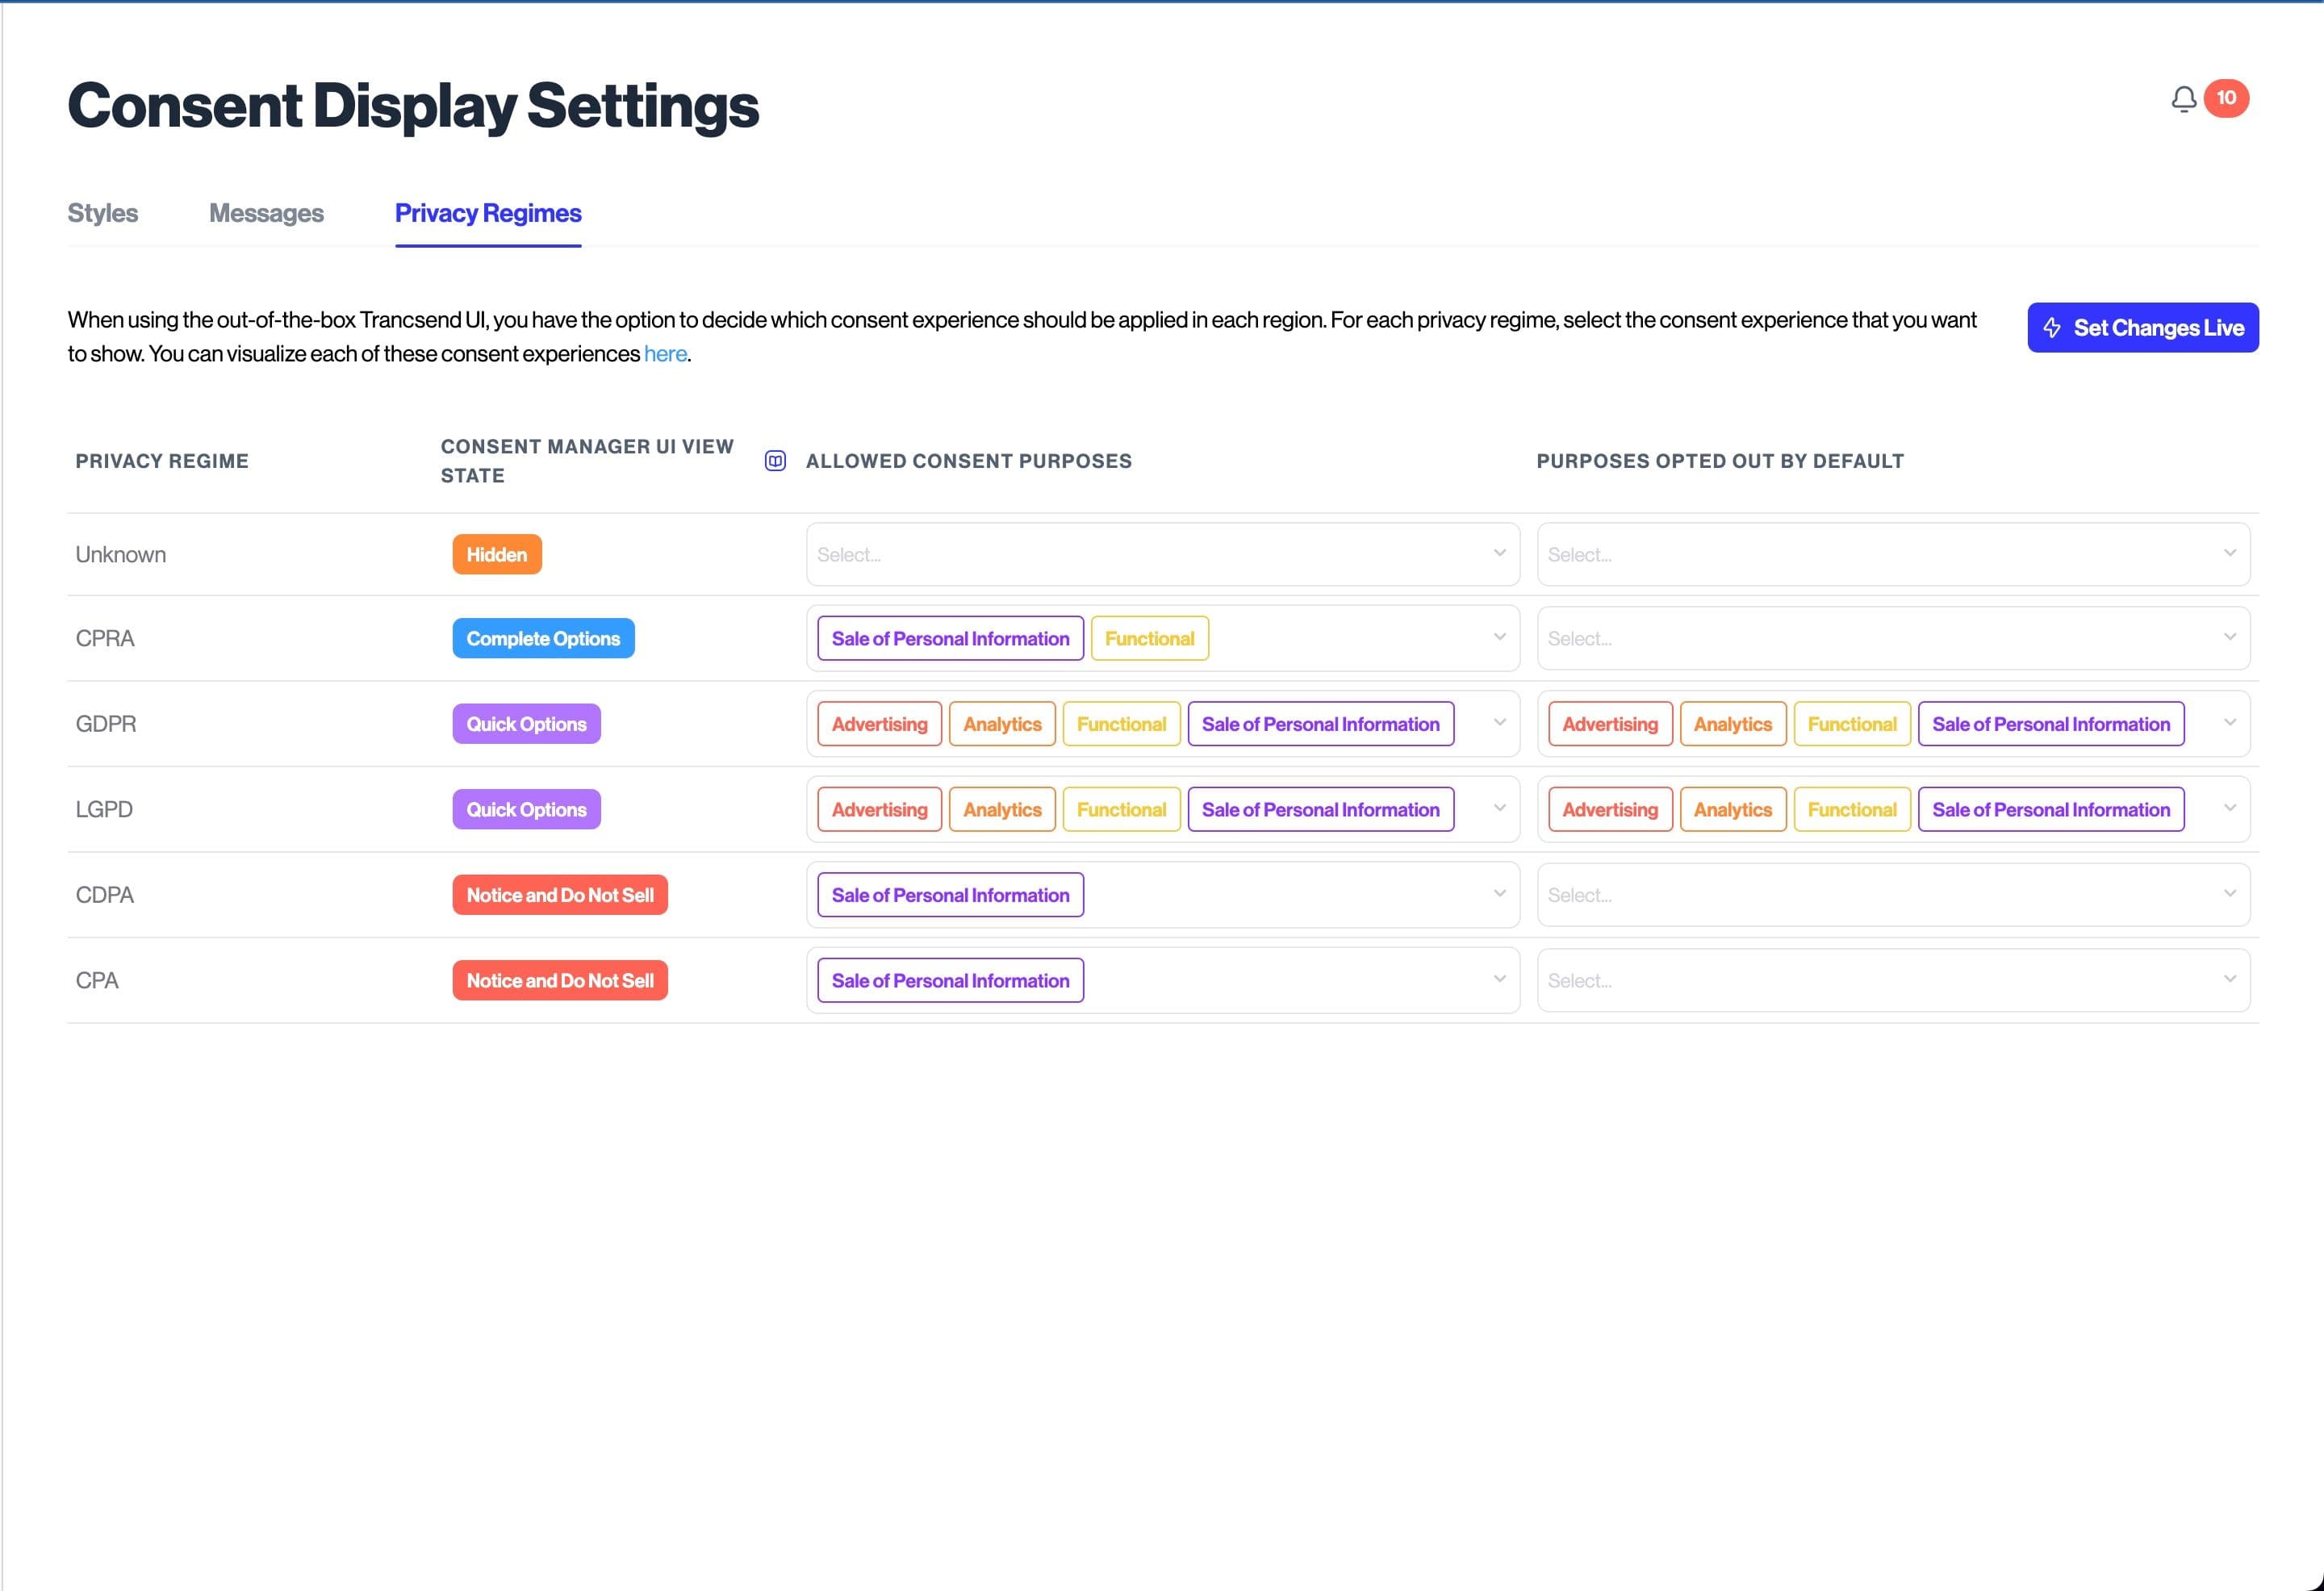Click the red notification count badge
The width and height of the screenshot is (2324, 1591).
coord(2226,98)
